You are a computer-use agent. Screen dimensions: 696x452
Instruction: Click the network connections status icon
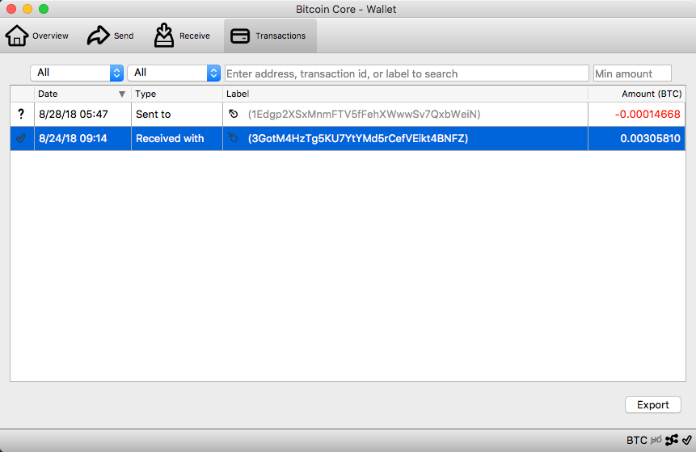[672, 440]
